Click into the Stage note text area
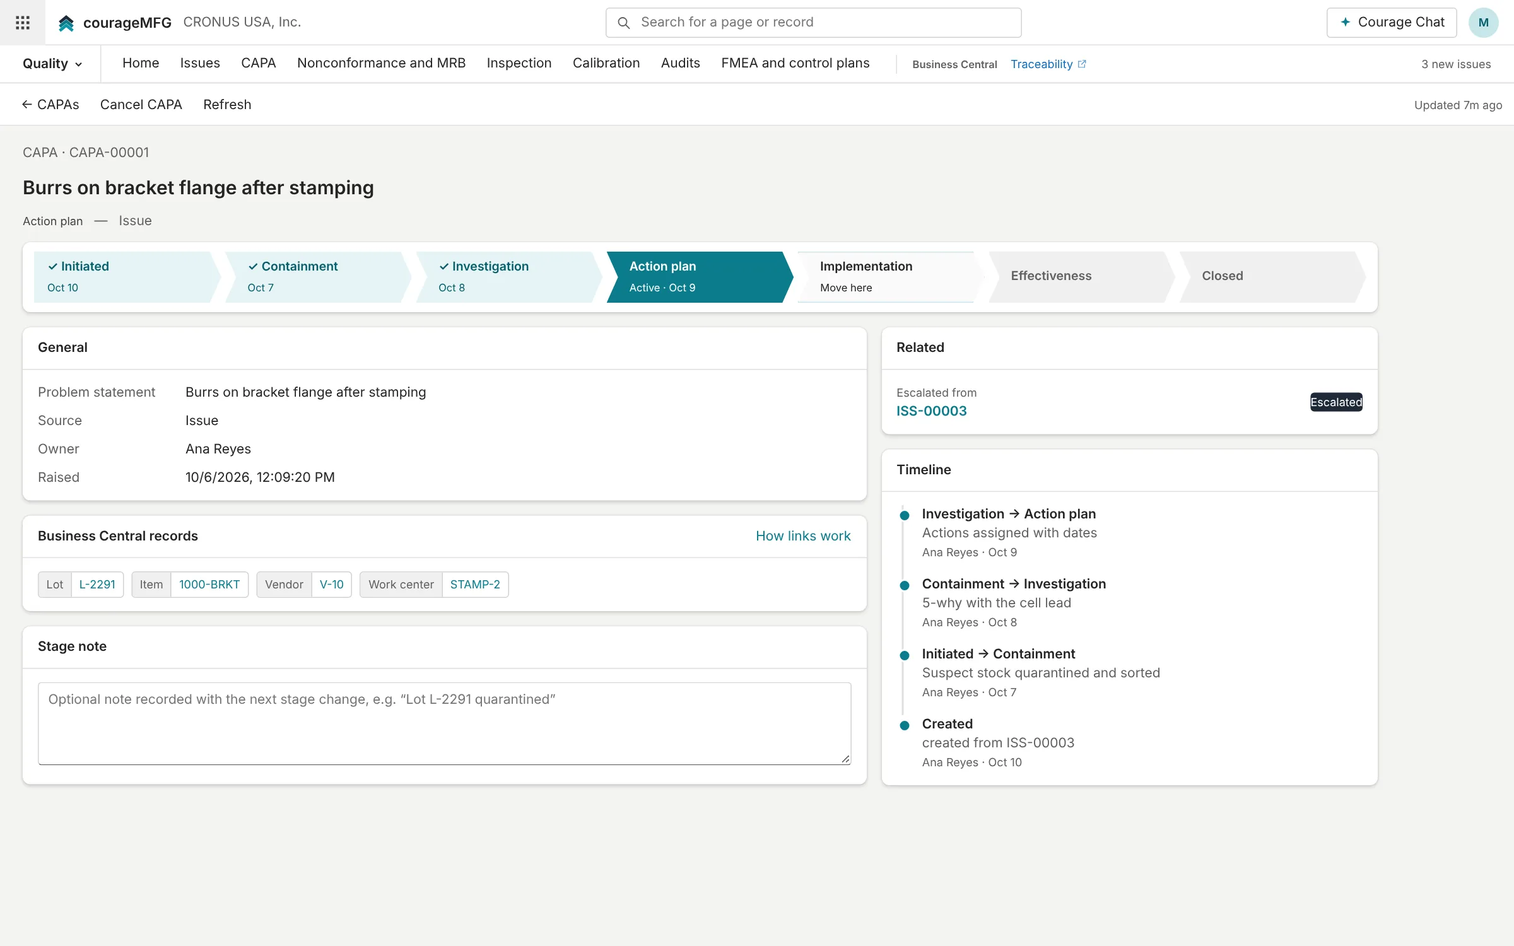 pos(444,723)
